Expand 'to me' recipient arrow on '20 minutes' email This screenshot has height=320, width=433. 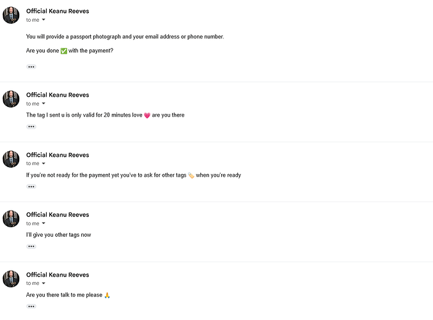point(43,104)
